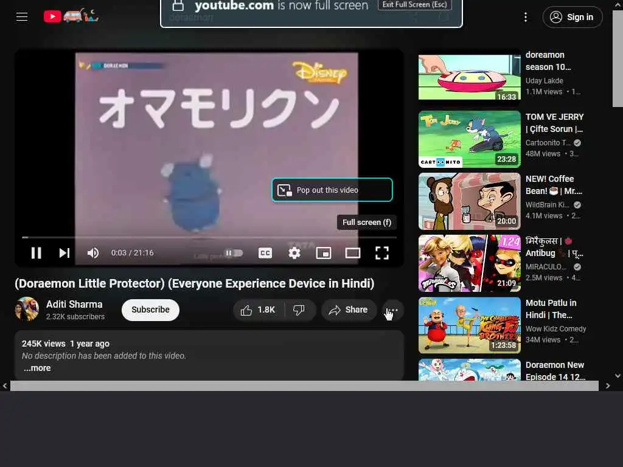Open the player settings gear
Screen dimensions: 623x467
(294, 253)
